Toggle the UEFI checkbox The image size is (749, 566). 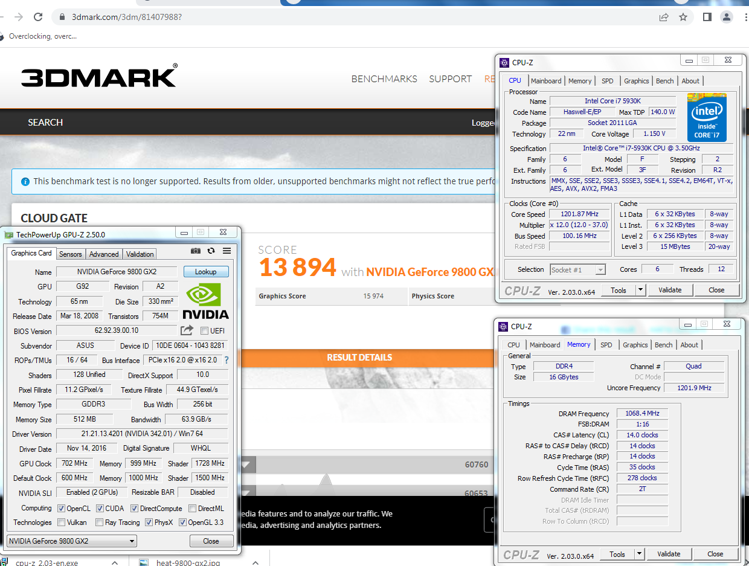pos(204,330)
